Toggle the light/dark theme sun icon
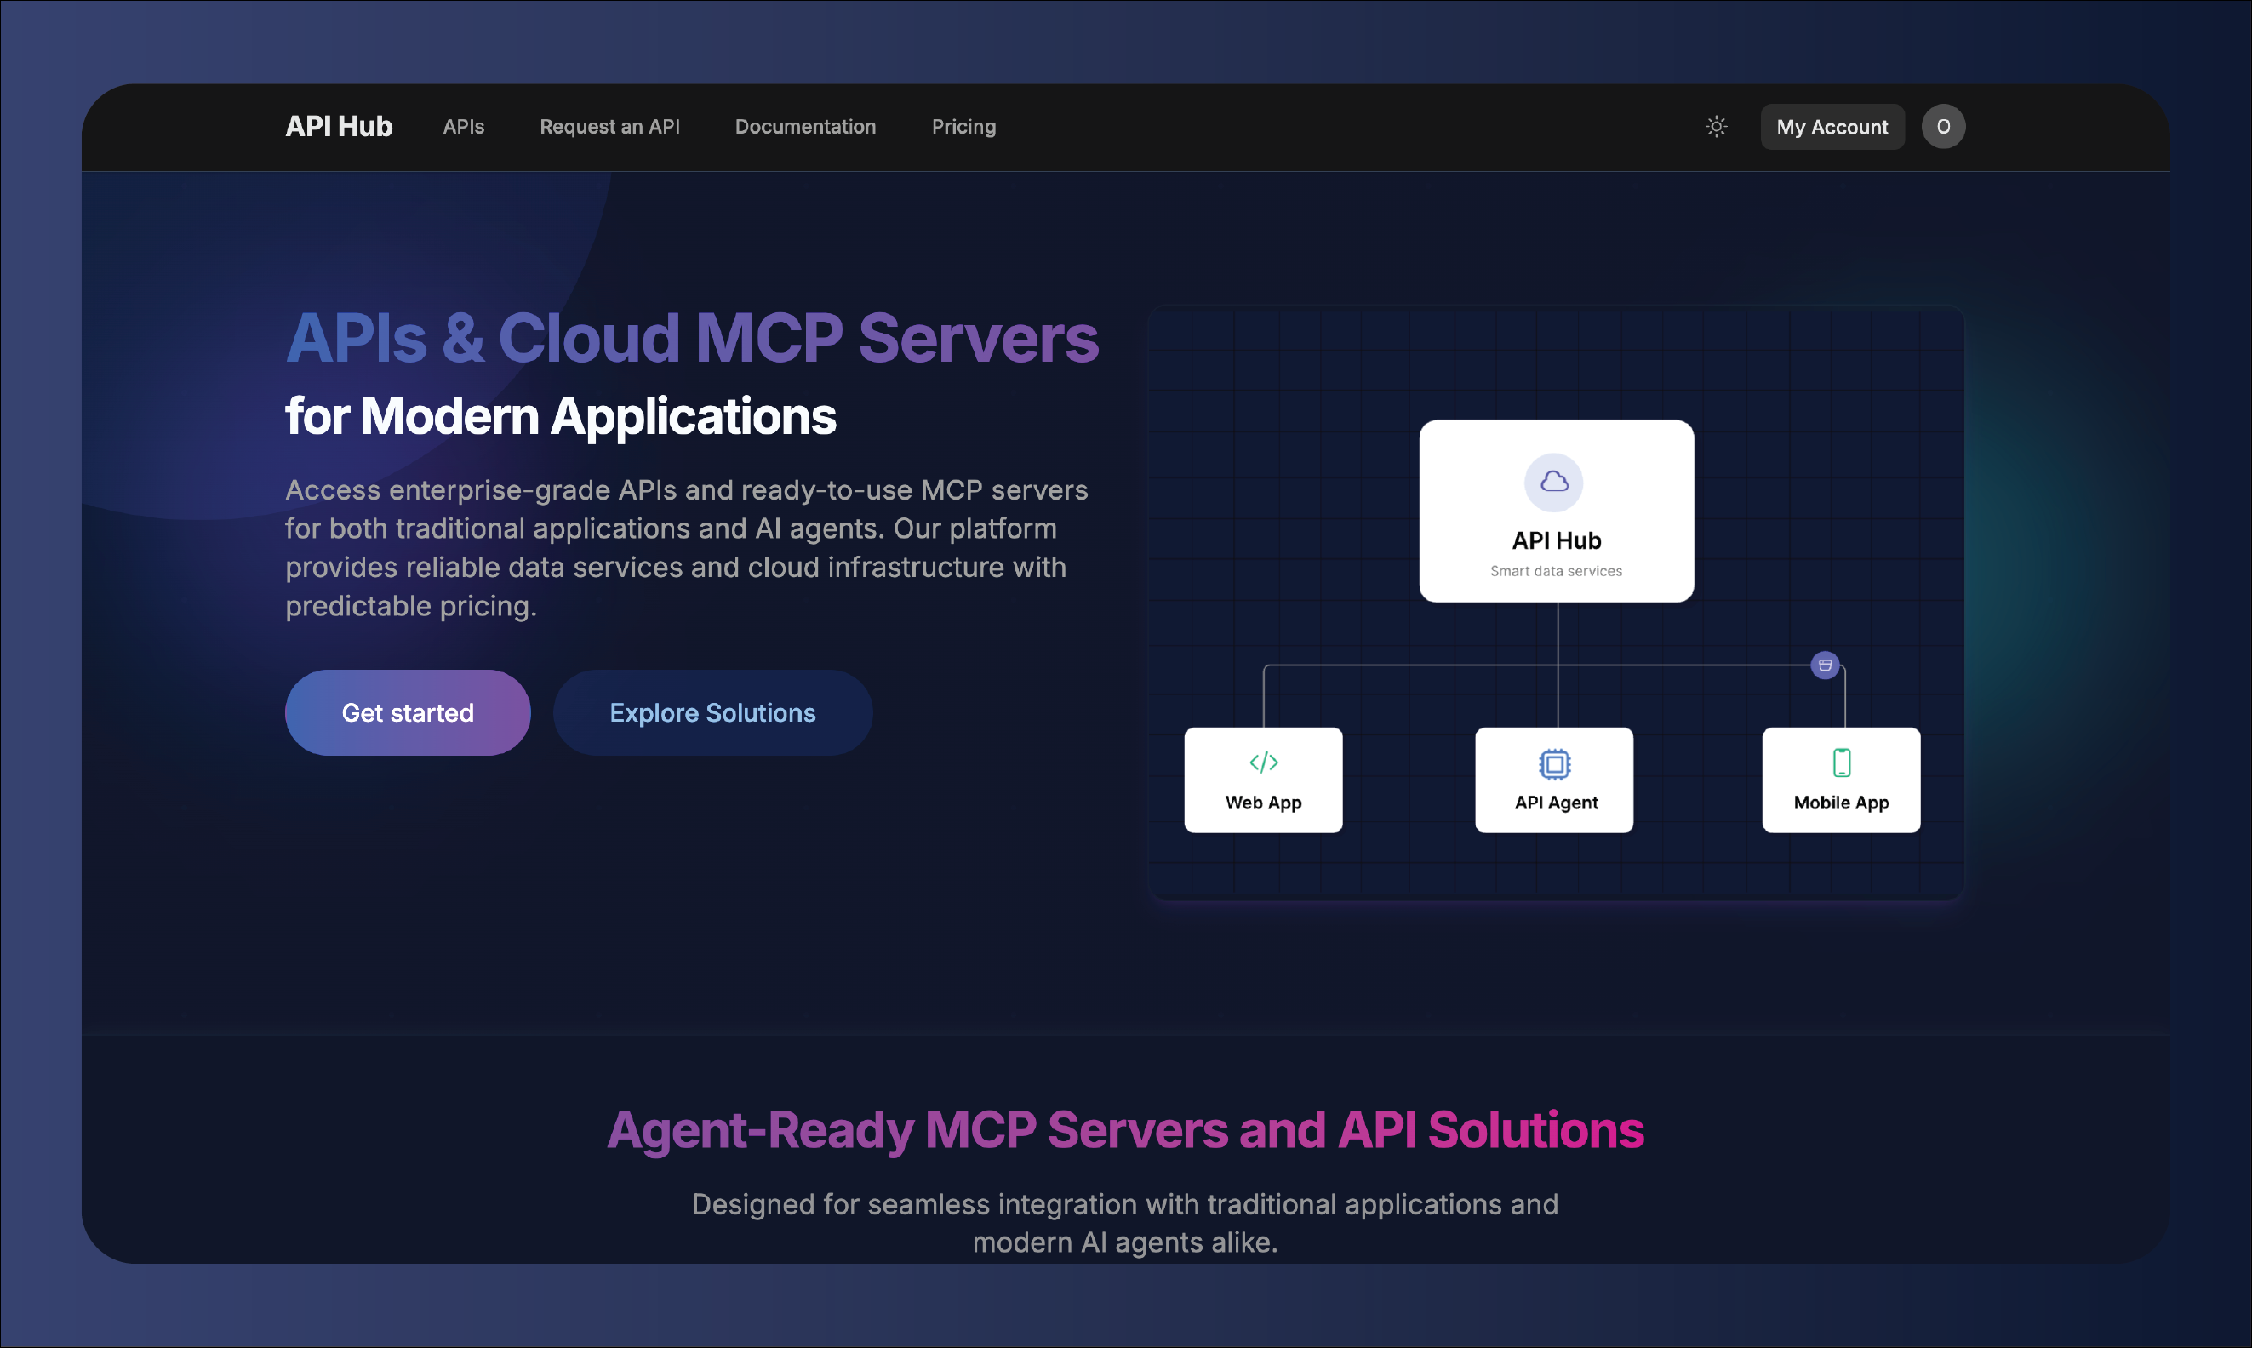 (x=1716, y=126)
